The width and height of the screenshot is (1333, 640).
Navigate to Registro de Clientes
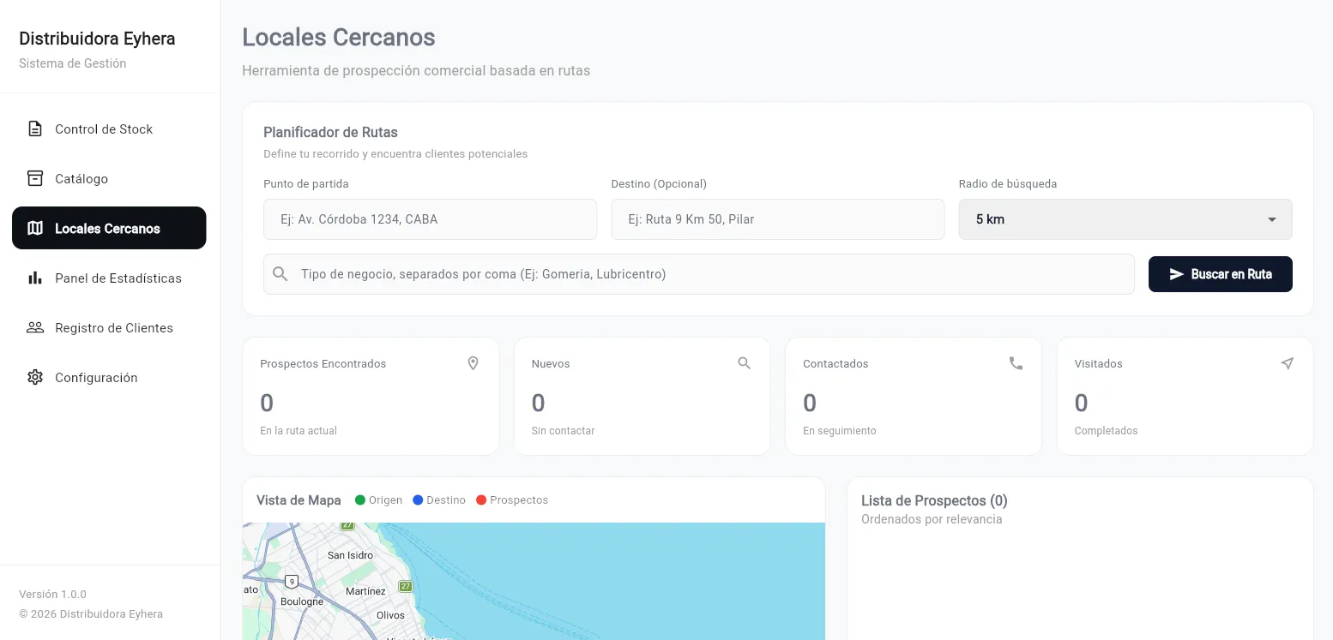109,328
